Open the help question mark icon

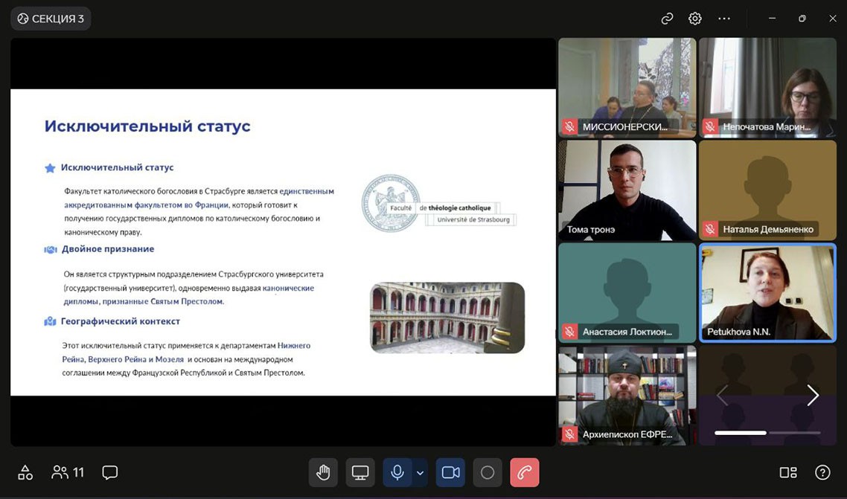[822, 472]
